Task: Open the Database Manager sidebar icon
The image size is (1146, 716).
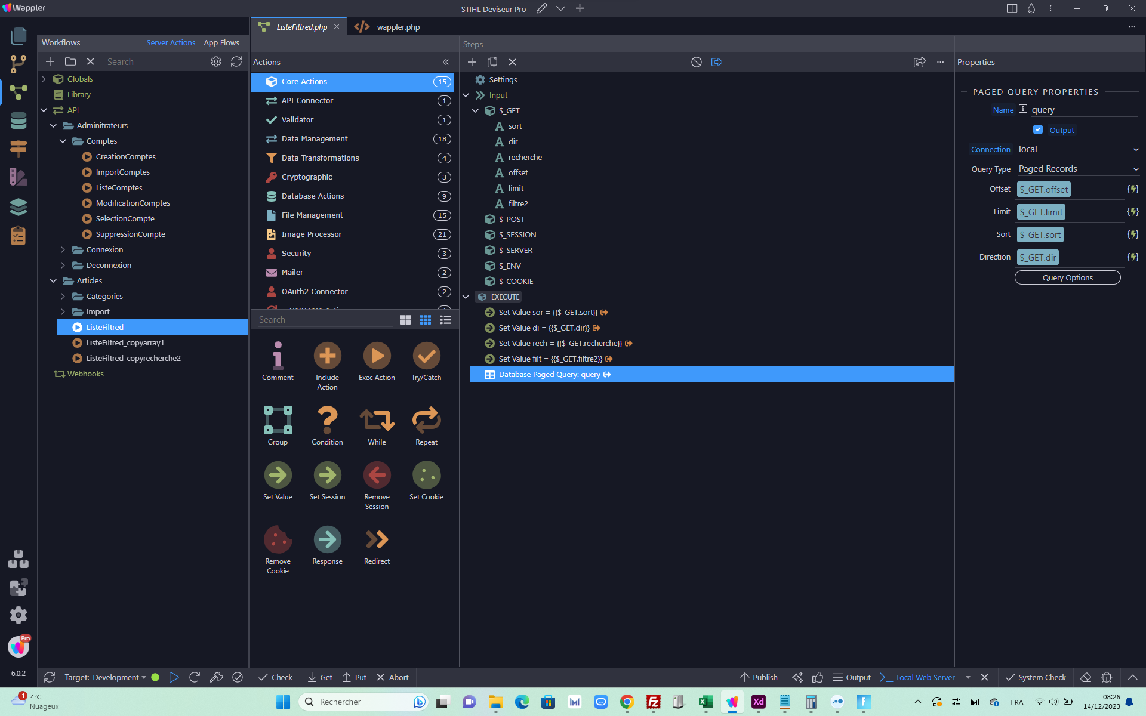Action: click(19, 121)
